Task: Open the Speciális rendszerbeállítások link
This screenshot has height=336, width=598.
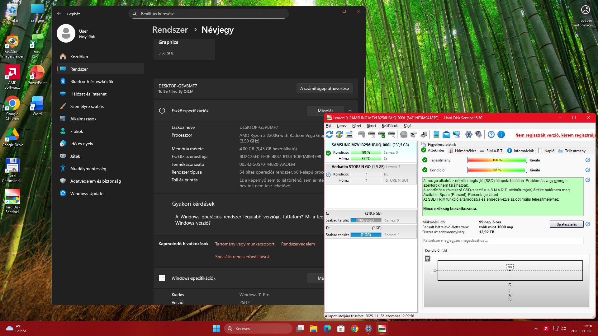Action: (x=242, y=257)
